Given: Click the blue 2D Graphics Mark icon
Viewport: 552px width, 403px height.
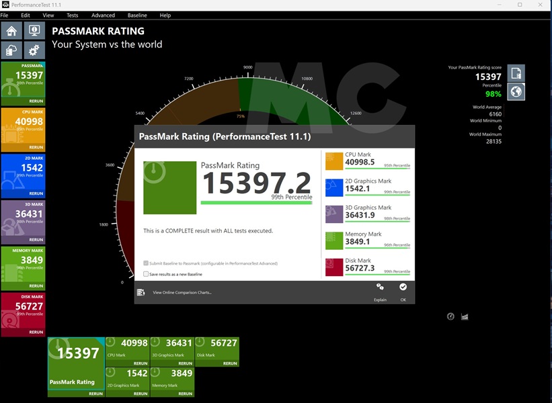Looking at the screenshot, I should pos(334,187).
